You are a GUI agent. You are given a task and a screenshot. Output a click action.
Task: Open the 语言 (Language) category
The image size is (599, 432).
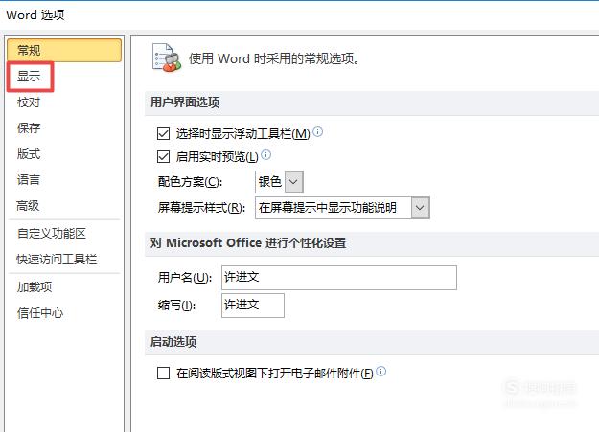[x=29, y=179]
